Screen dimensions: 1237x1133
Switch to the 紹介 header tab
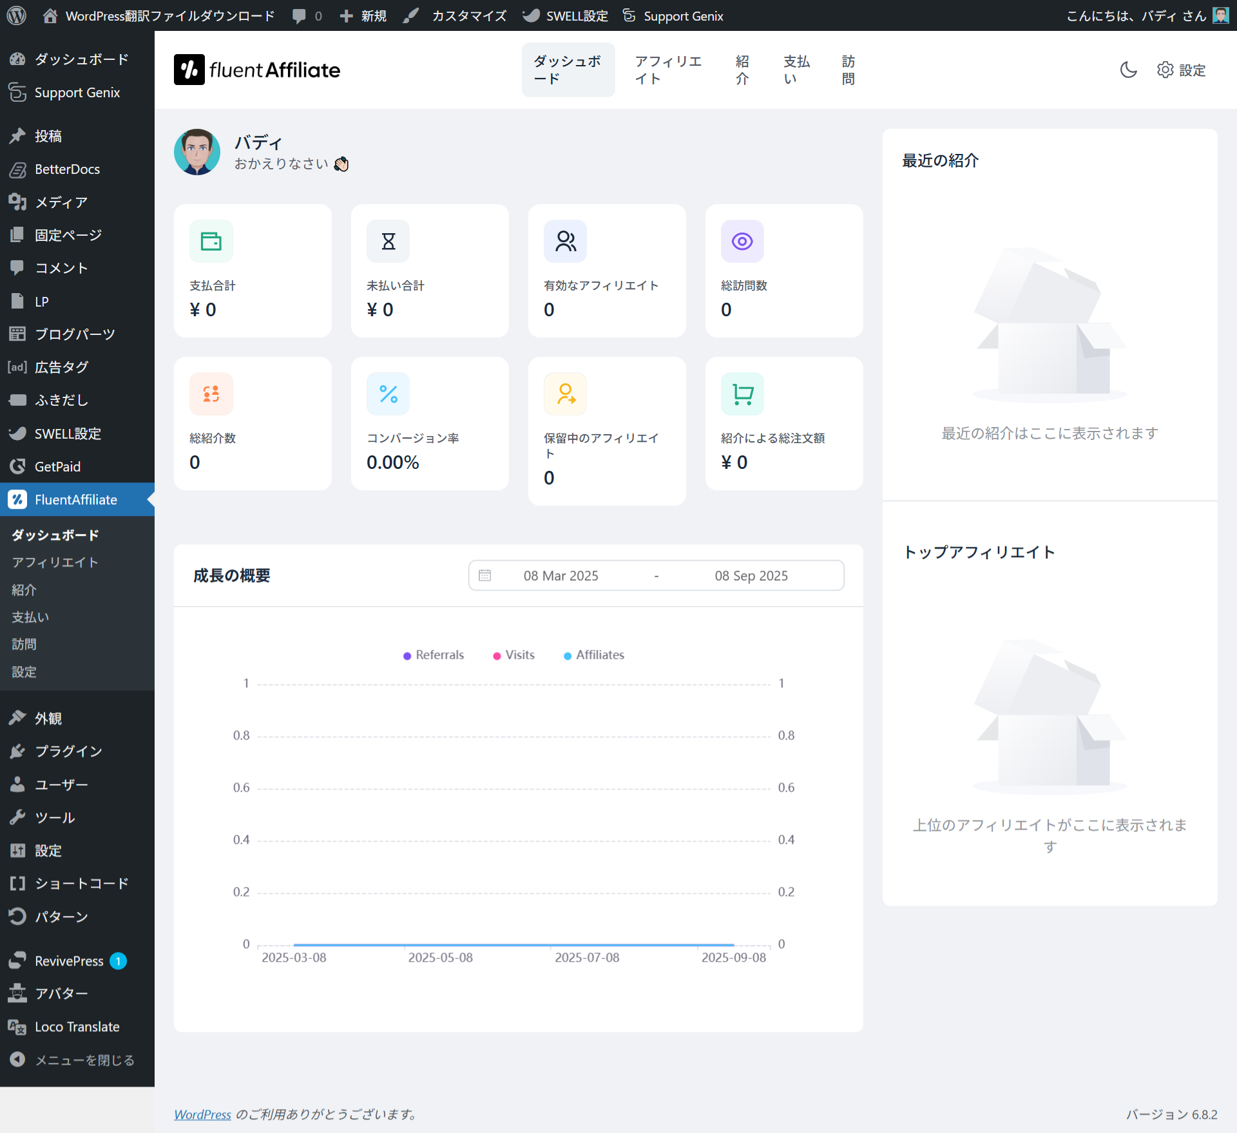(x=742, y=70)
